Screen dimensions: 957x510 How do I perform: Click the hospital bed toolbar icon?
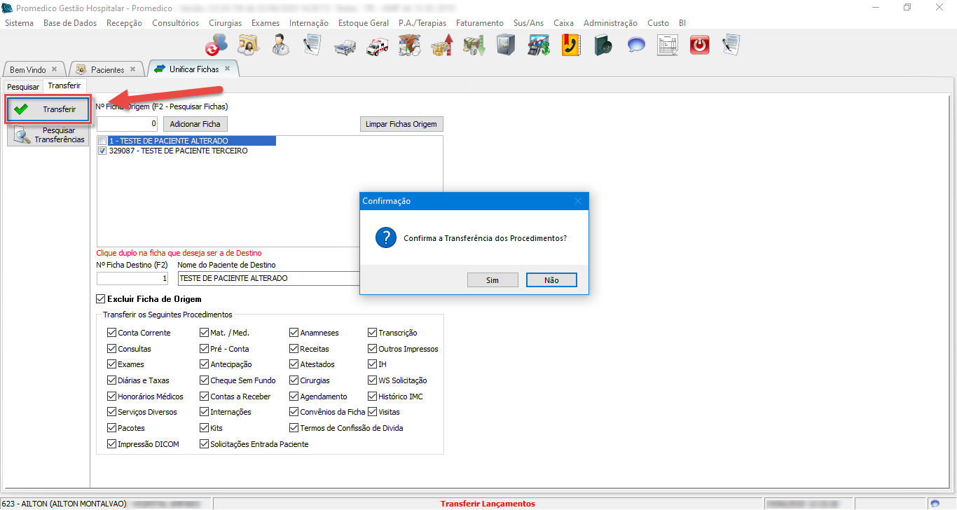[x=344, y=46]
